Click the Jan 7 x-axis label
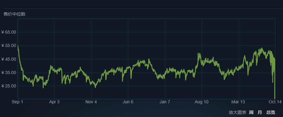Viewport: 283px width, 117px height. pos(165,102)
